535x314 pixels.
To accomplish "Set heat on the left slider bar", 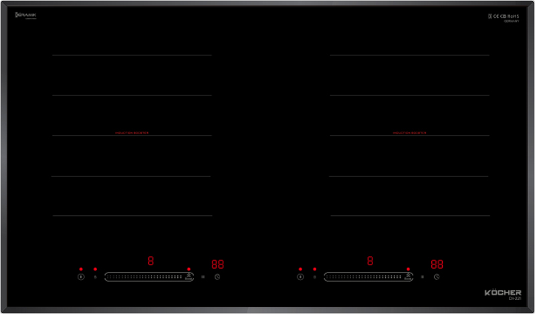I will (144, 277).
